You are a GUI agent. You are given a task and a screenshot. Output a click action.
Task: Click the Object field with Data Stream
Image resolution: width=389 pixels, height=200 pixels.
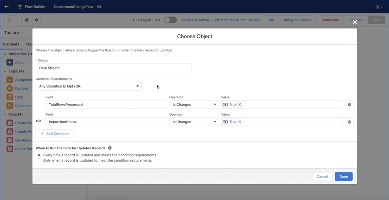pos(113,68)
